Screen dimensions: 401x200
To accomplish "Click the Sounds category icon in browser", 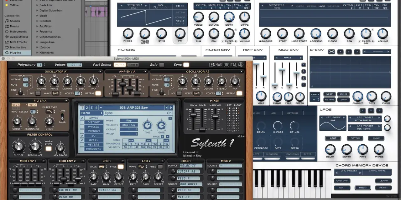I will click(x=7, y=21).
